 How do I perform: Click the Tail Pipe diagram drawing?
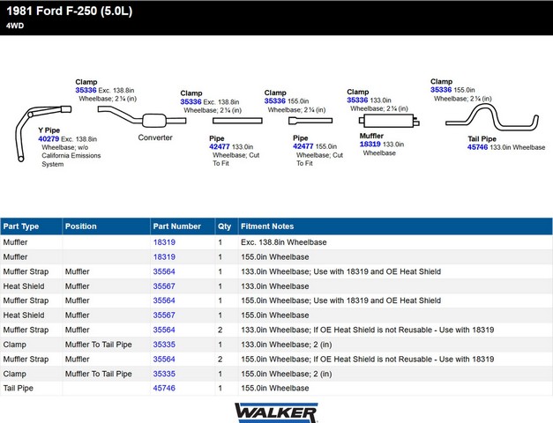coord(492,118)
